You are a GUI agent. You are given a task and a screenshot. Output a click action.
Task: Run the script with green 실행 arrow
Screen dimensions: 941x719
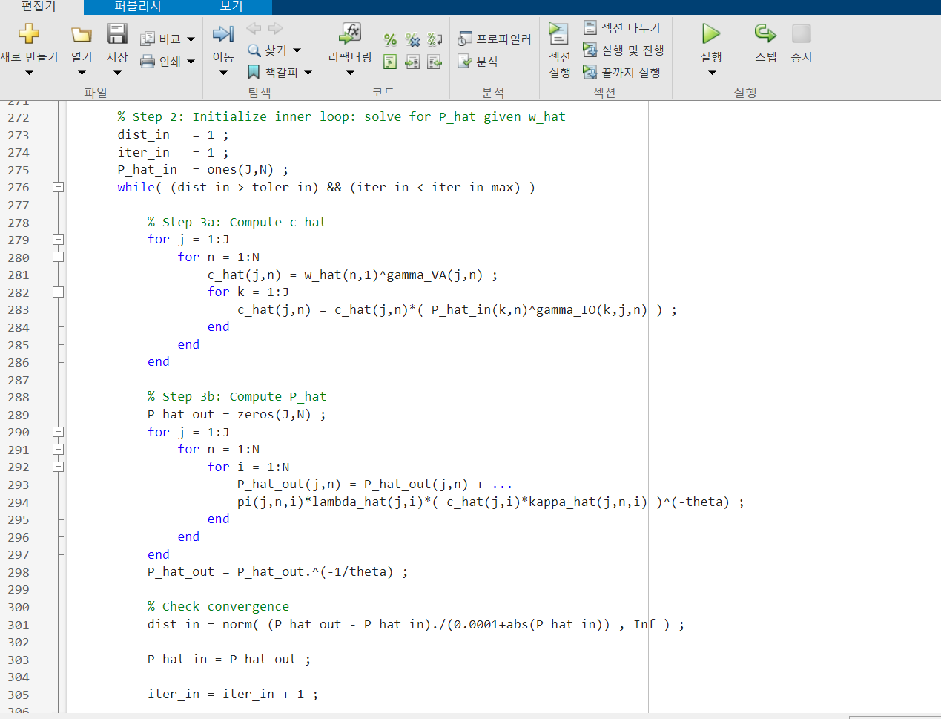(711, 34)
